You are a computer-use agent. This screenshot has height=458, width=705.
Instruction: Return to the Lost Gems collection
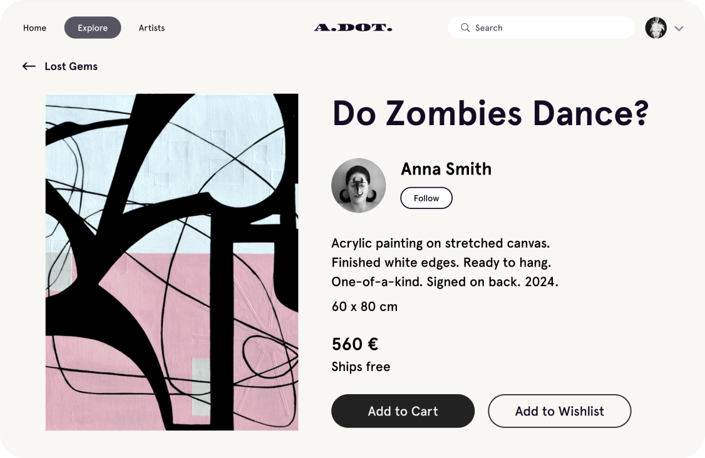pos(71,66)
